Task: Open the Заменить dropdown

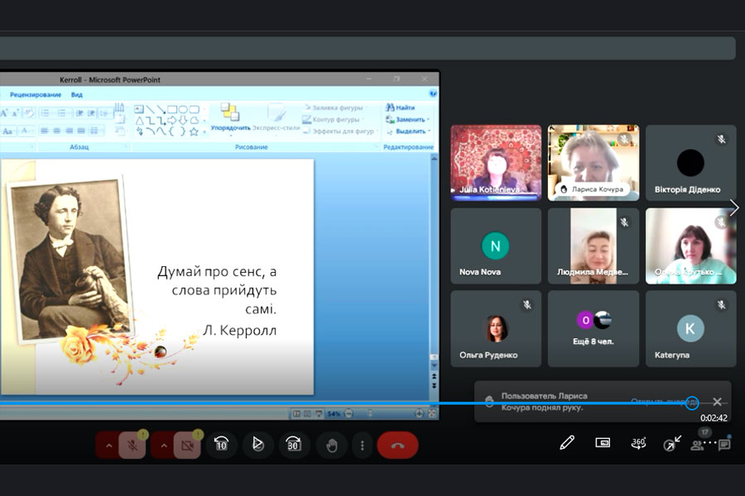Action: pos(407,120)
